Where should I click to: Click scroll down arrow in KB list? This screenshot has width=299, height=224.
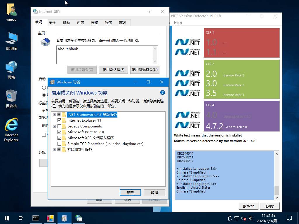(277, 198)
